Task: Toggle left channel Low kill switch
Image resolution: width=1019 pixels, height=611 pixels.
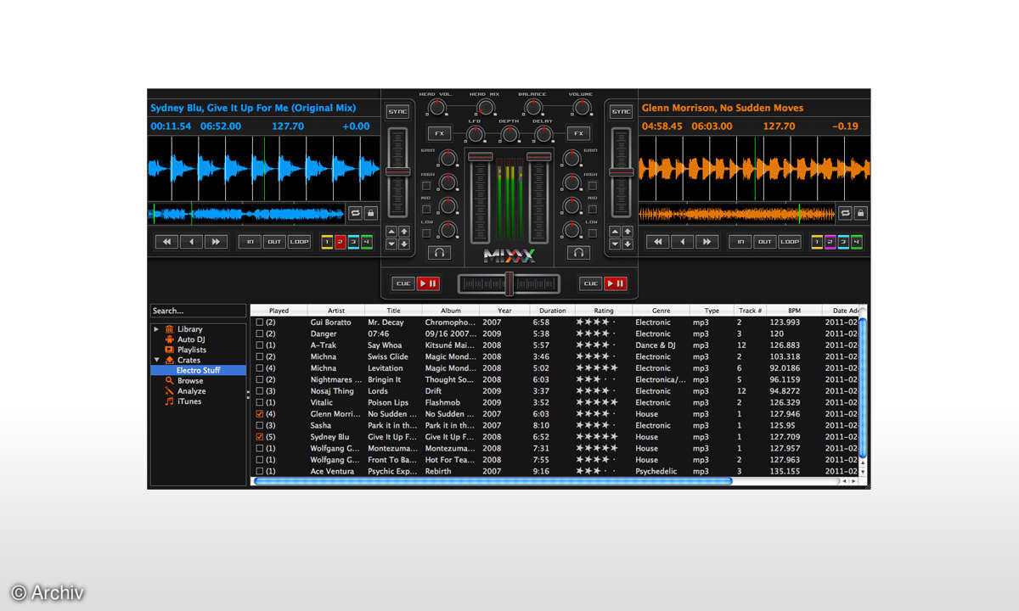Action: 426,233
